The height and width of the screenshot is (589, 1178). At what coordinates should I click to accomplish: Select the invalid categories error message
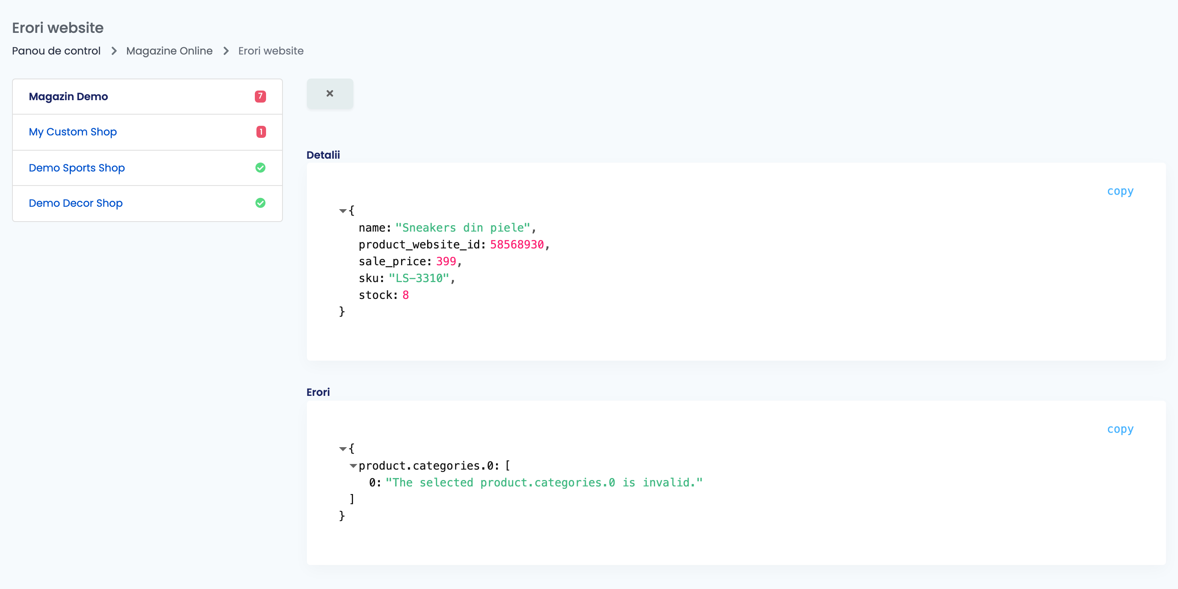pyautogui.click(x=544, y=483)
